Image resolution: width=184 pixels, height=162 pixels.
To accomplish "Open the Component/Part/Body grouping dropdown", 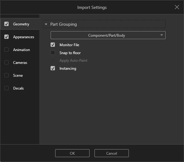I will [108, 35].
